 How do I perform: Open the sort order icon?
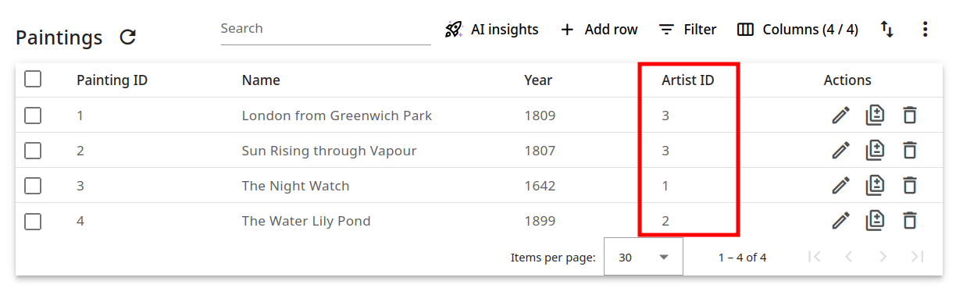click(887, 30)
